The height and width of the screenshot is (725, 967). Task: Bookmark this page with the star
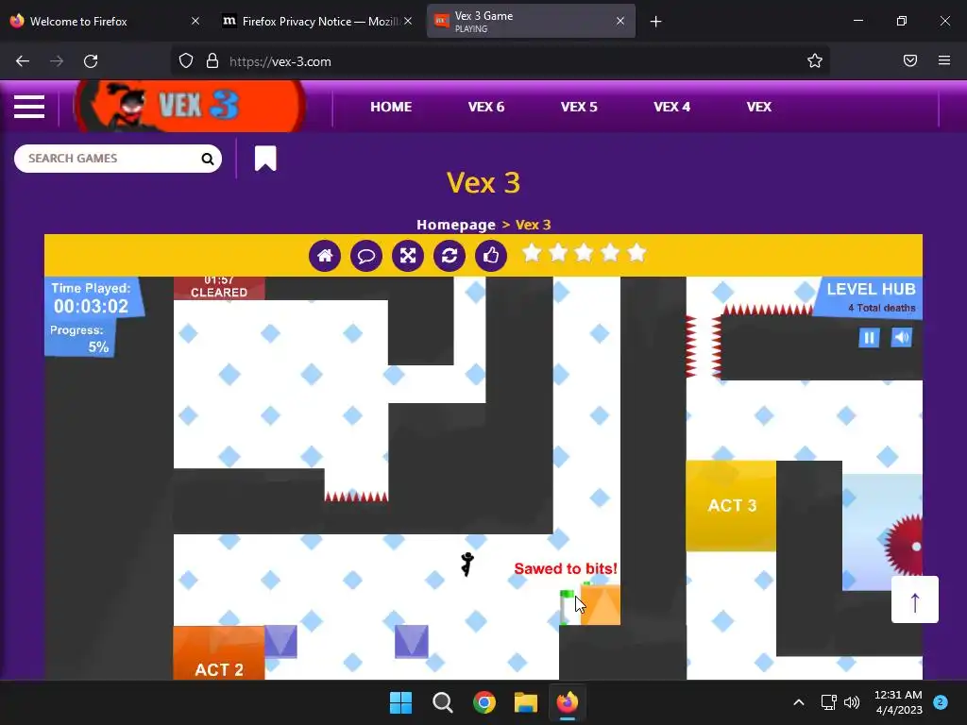(815, 61)
